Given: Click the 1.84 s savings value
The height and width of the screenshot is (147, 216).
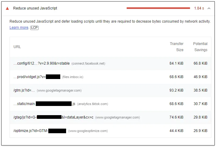Looking at the screenshot, I should (x=199, y=8).
